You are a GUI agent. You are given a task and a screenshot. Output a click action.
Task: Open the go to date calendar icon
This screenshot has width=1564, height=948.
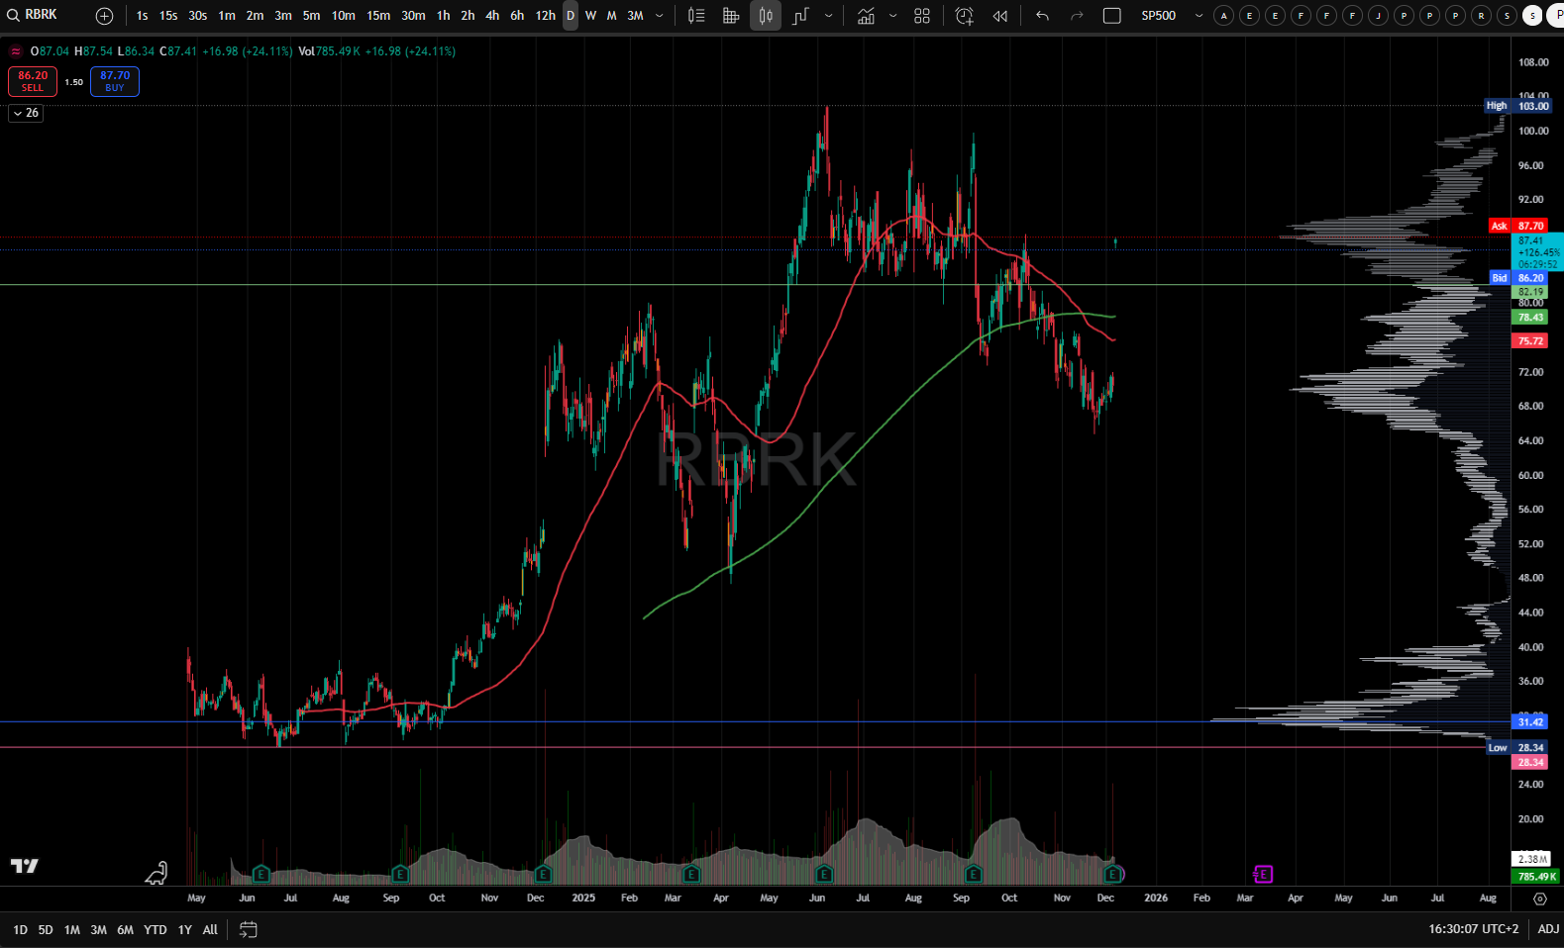249,929
